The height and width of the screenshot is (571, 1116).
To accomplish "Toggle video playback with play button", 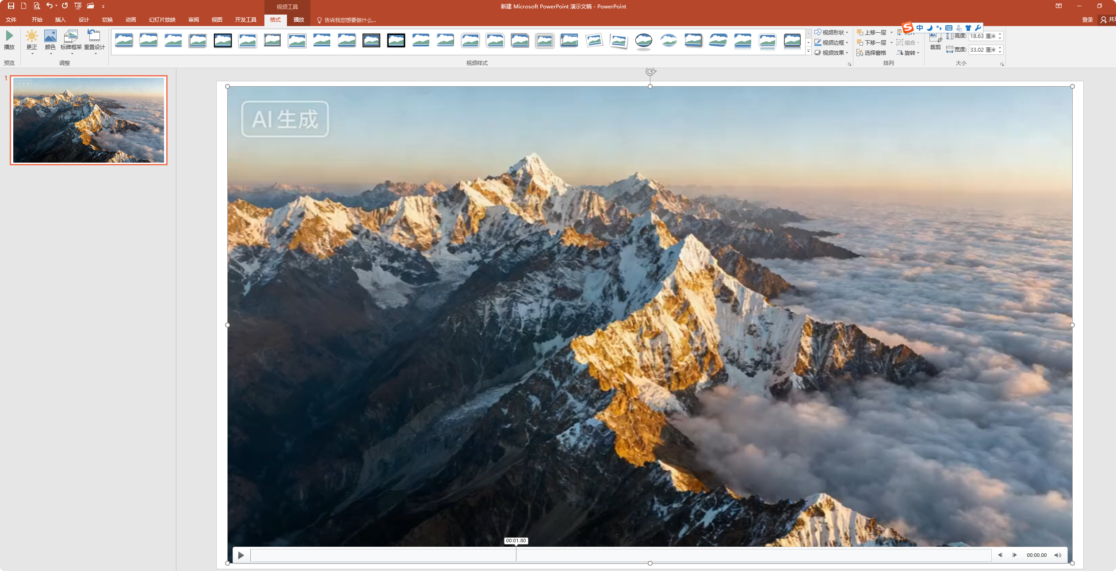I will pos(241,555).
